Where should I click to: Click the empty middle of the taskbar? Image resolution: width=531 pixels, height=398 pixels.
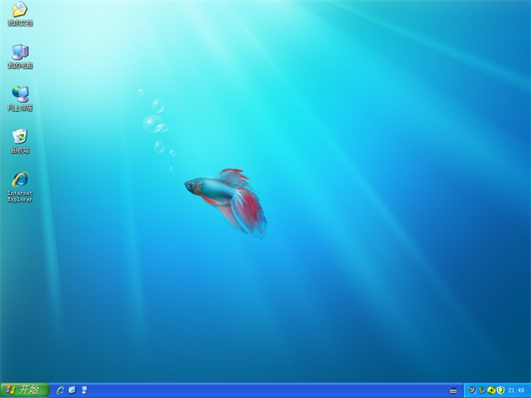(265, 390)
